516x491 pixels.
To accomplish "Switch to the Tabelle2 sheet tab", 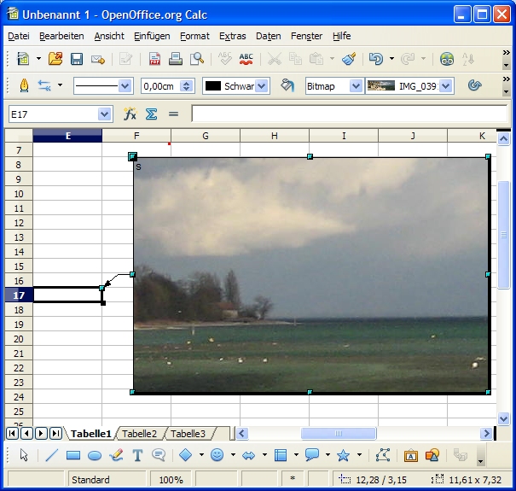I will (x=140, y=434).
